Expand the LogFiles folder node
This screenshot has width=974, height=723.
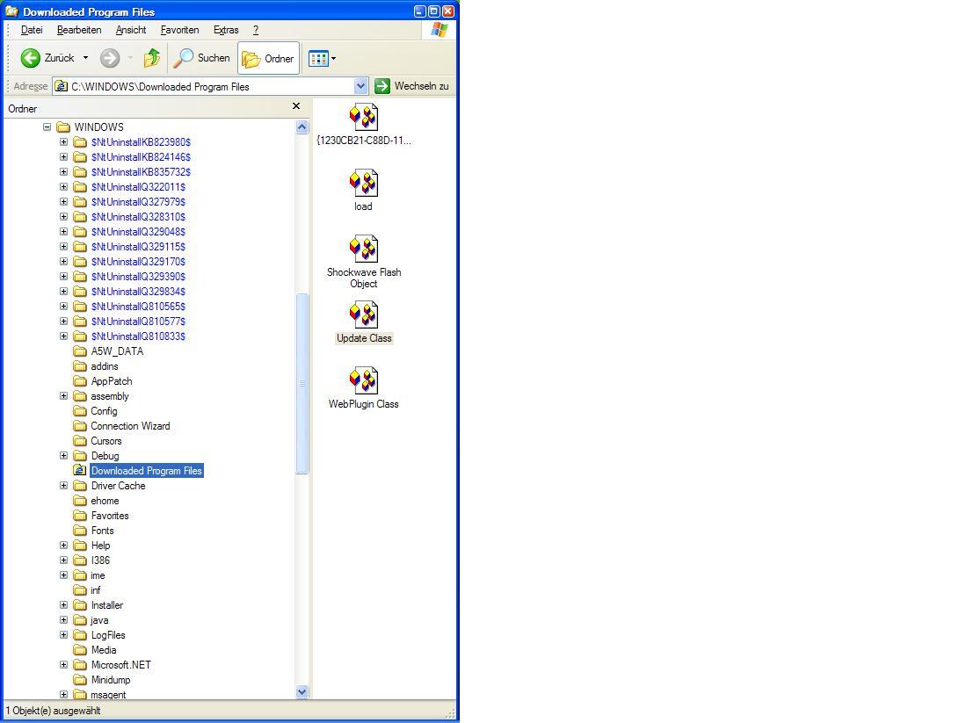click(63, 635)
